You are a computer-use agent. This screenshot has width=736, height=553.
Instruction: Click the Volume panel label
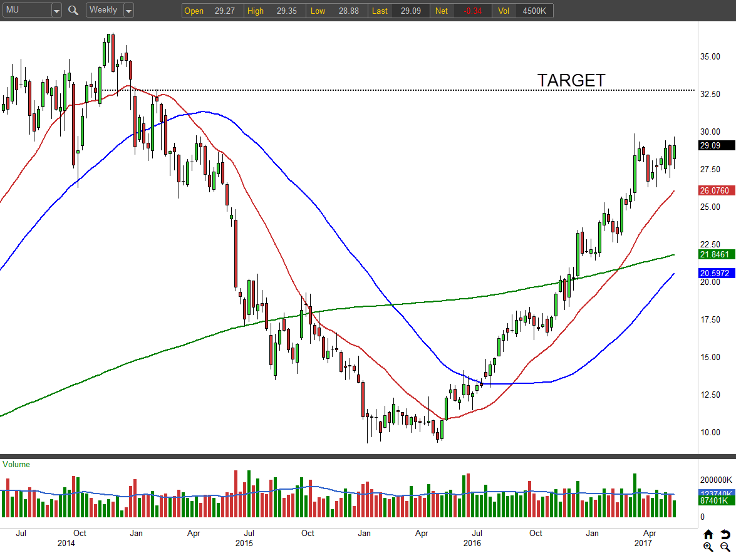click(16, 464)
